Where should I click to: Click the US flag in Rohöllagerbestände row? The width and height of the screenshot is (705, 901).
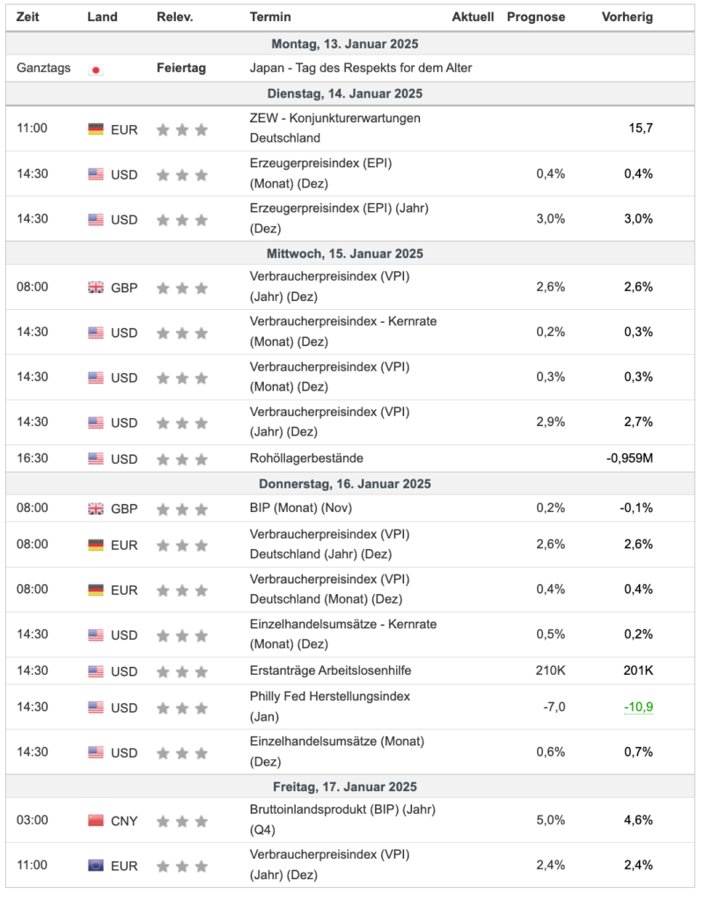tap(96, 458)
